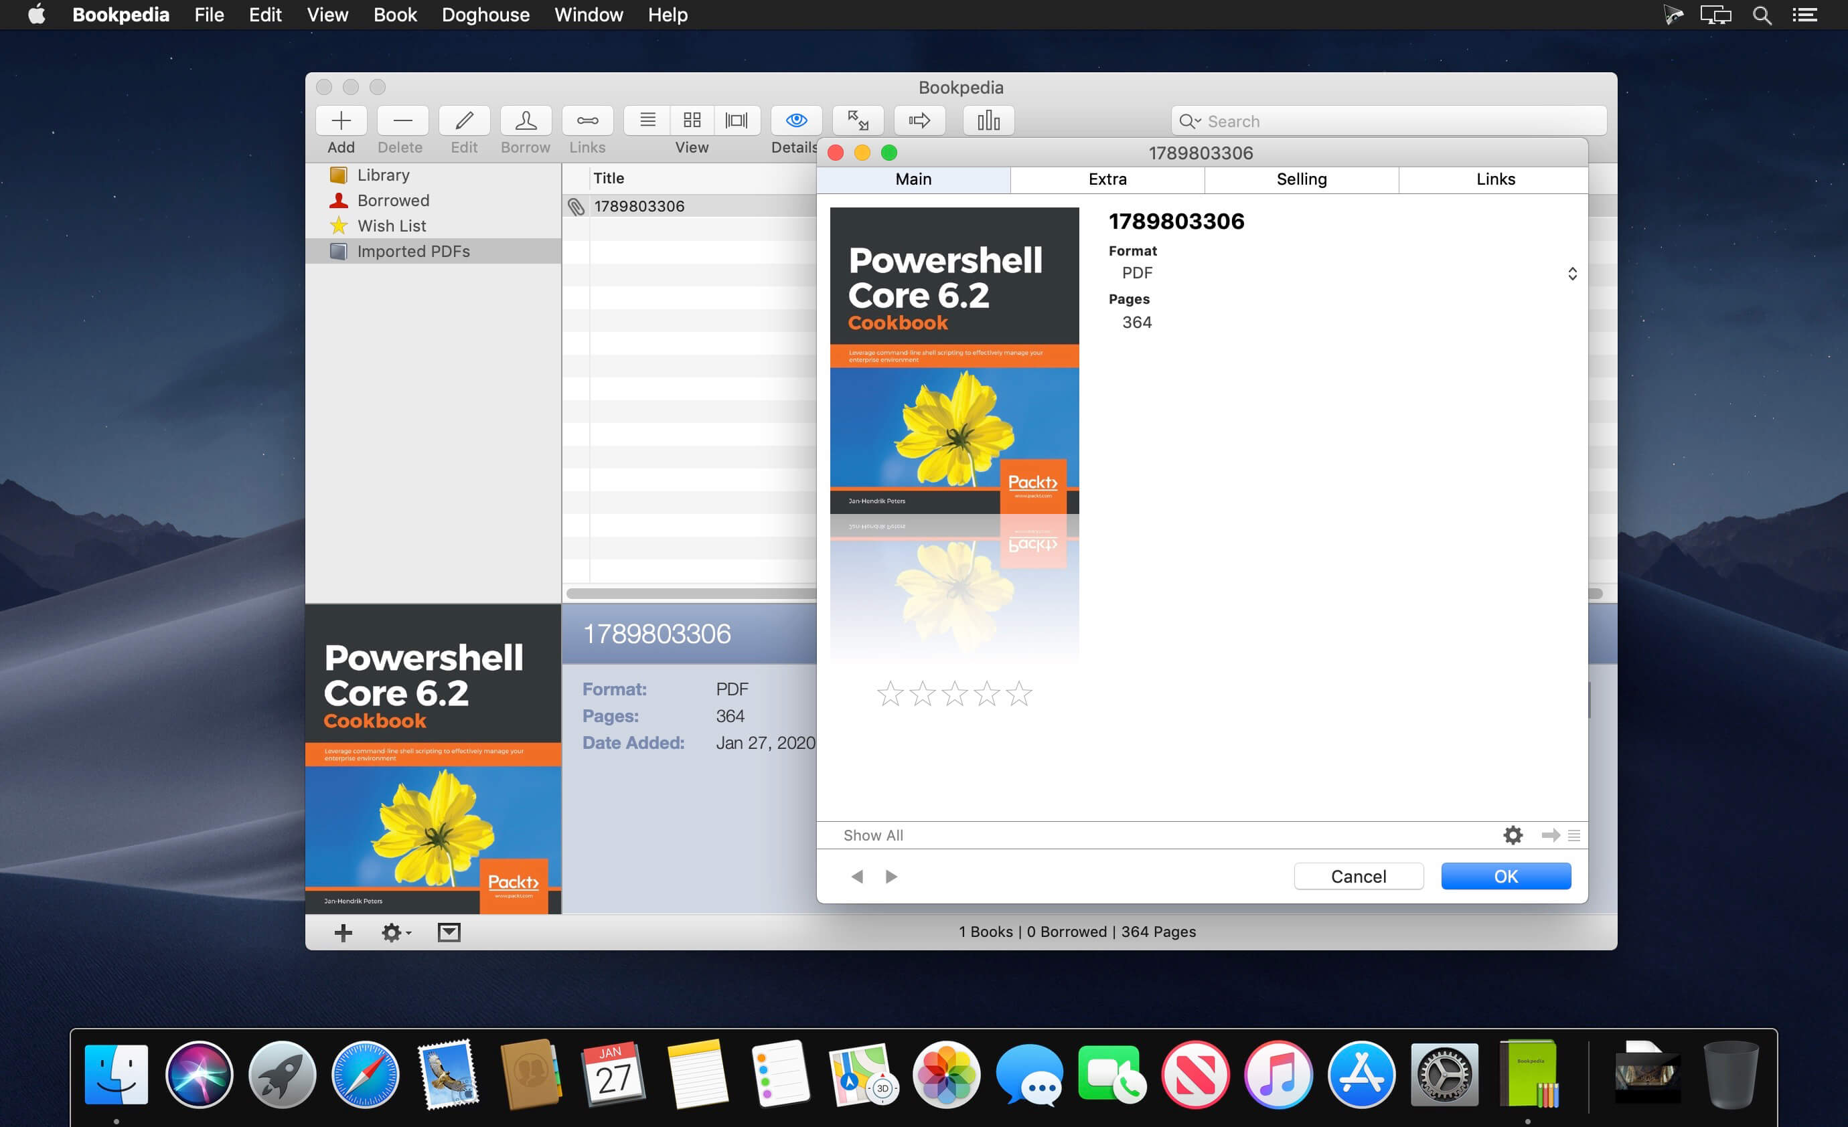Open the search field scope dropdown
This screenshot has width=1848, height=1127.
pyautogui.click(x=1190, y=122)
